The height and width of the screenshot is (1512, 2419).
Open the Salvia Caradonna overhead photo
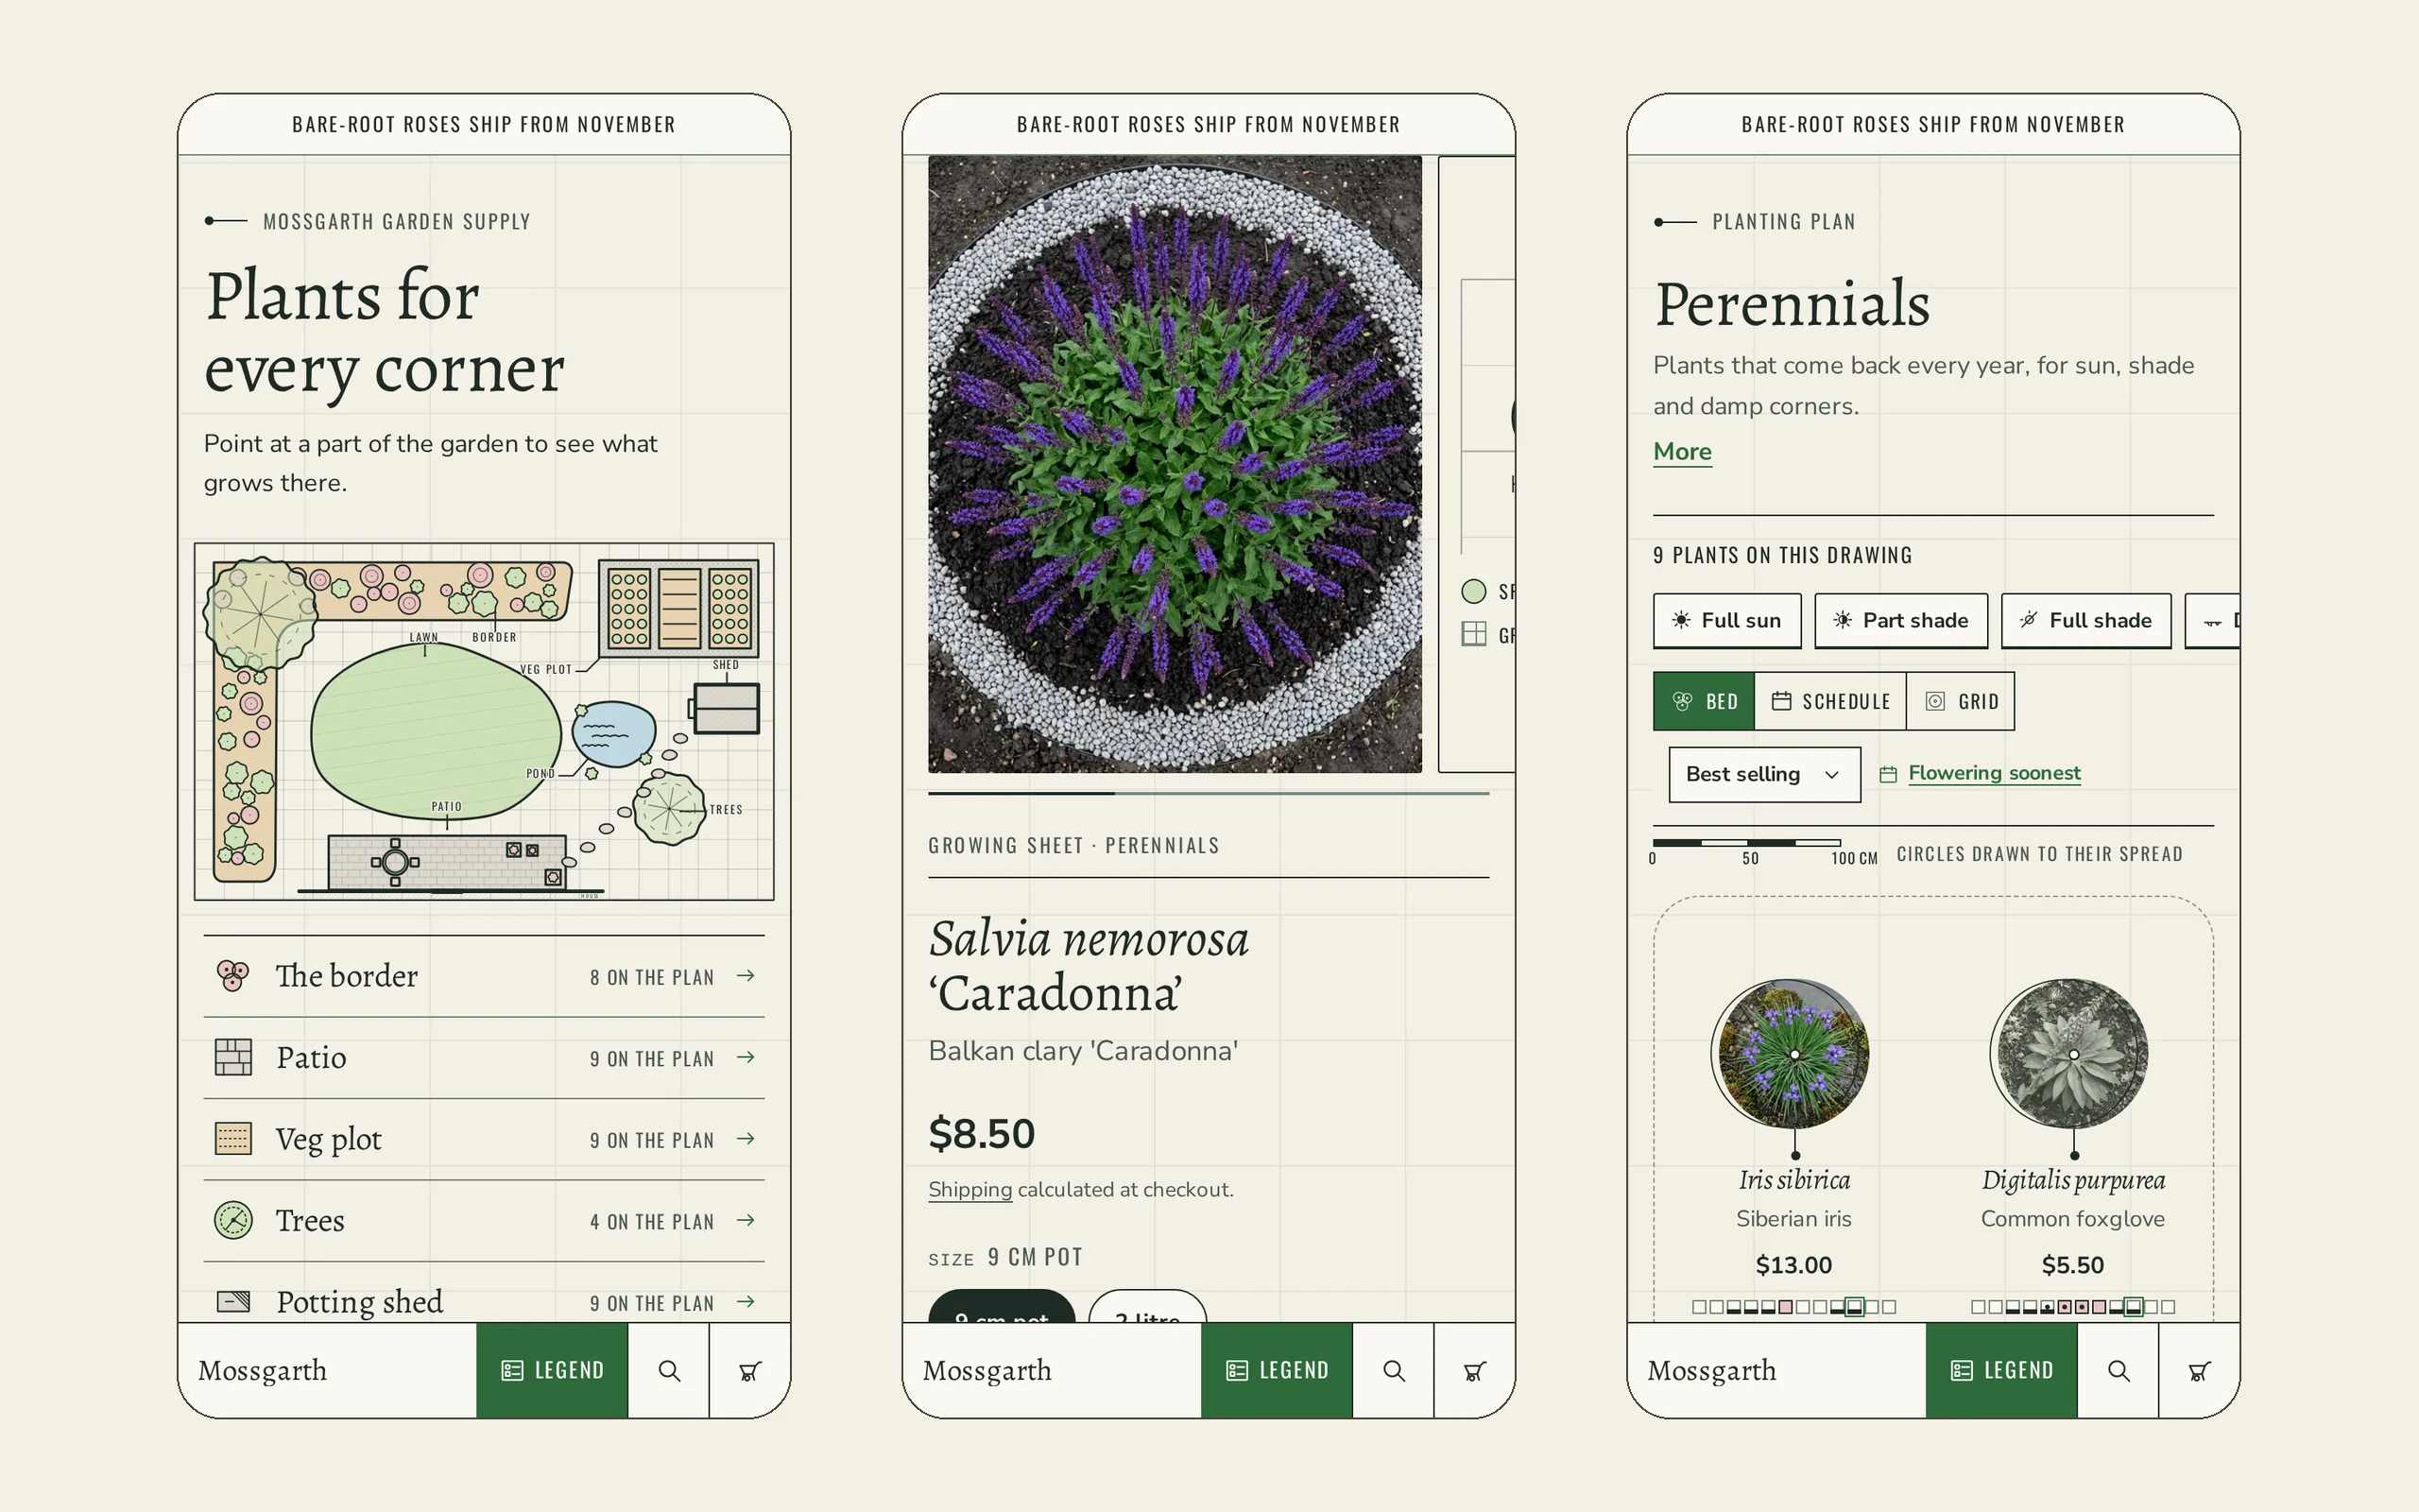pos(1175,464)
